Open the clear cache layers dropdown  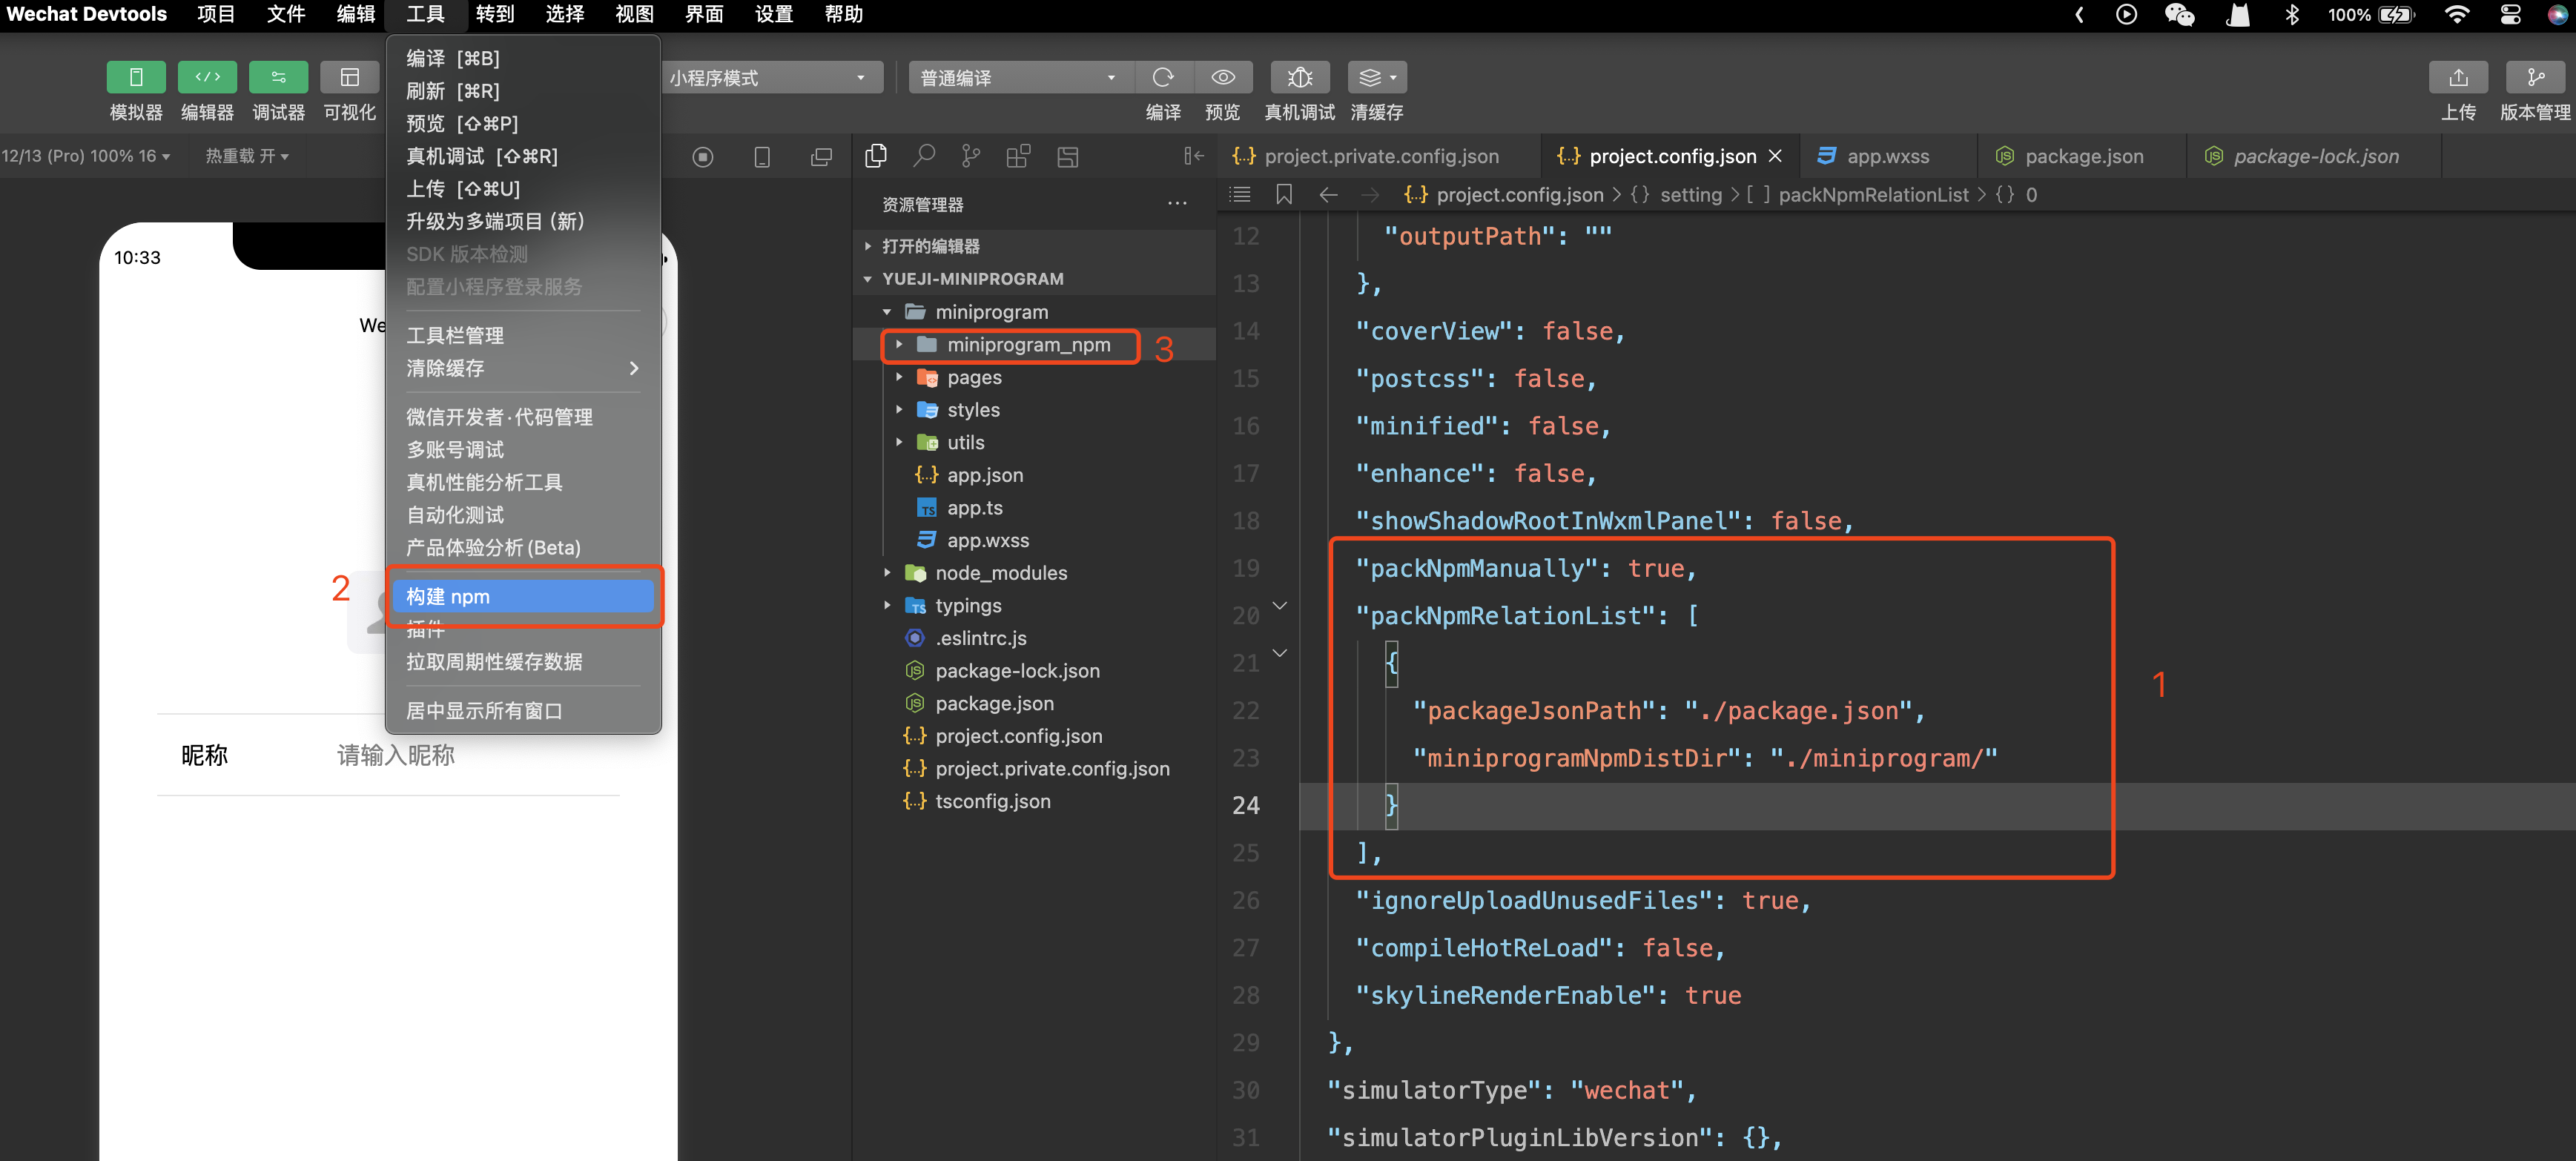[x=1376, y=77]
